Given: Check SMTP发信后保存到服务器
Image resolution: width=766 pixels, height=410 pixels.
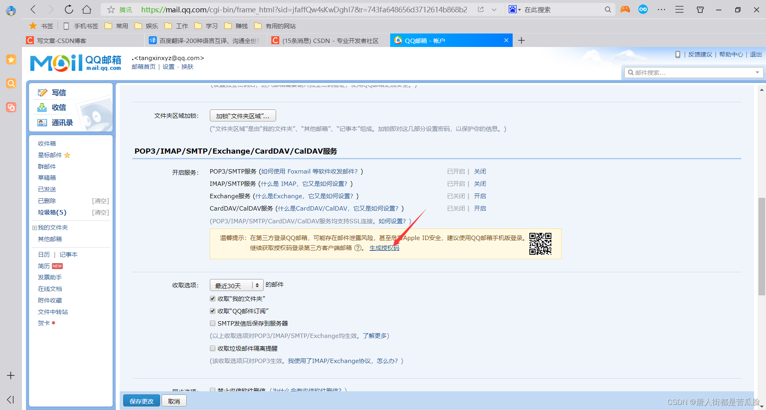Looking at the screenshot, I should click(x=213, y=323).
